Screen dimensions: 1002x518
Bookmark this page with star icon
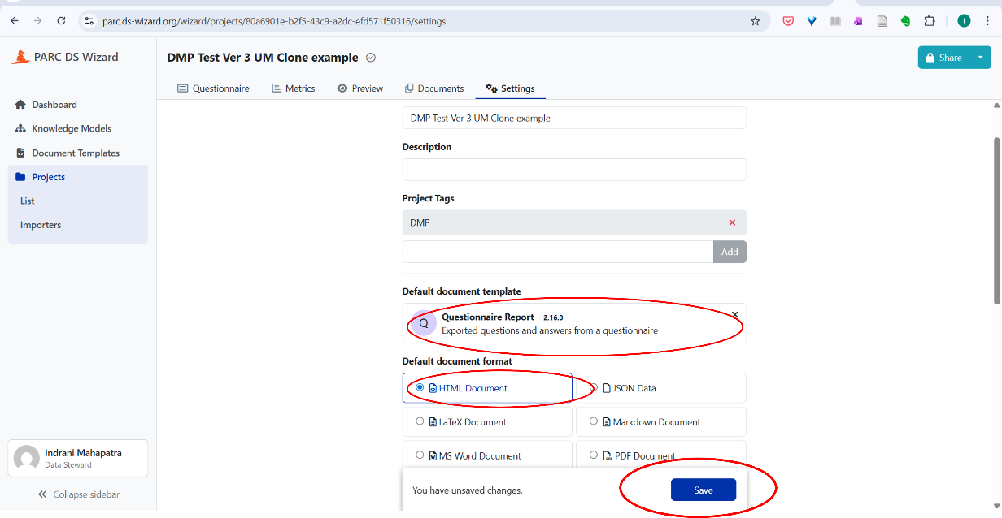(755, 21)
